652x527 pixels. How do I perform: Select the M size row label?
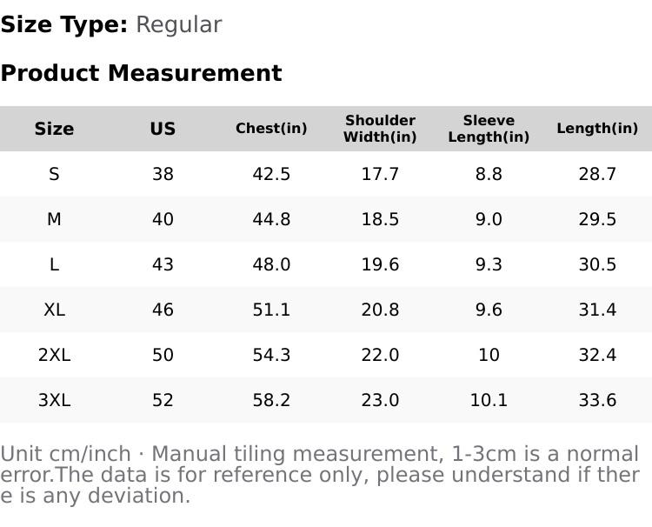pyautogui.click(x=54, y=219)
